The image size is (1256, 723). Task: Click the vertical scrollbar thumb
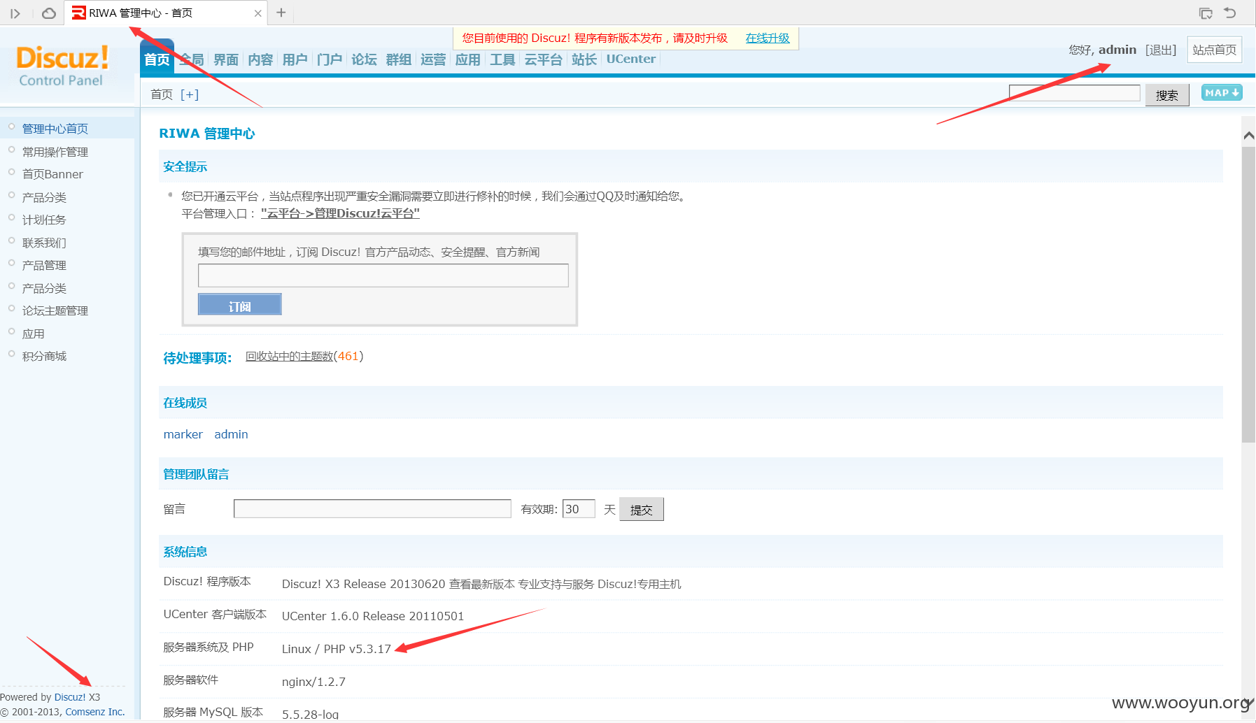[1249, 294]
